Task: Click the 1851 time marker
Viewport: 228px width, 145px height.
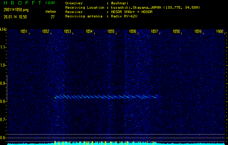Action: pyautogui.click(x=24, y=32)
